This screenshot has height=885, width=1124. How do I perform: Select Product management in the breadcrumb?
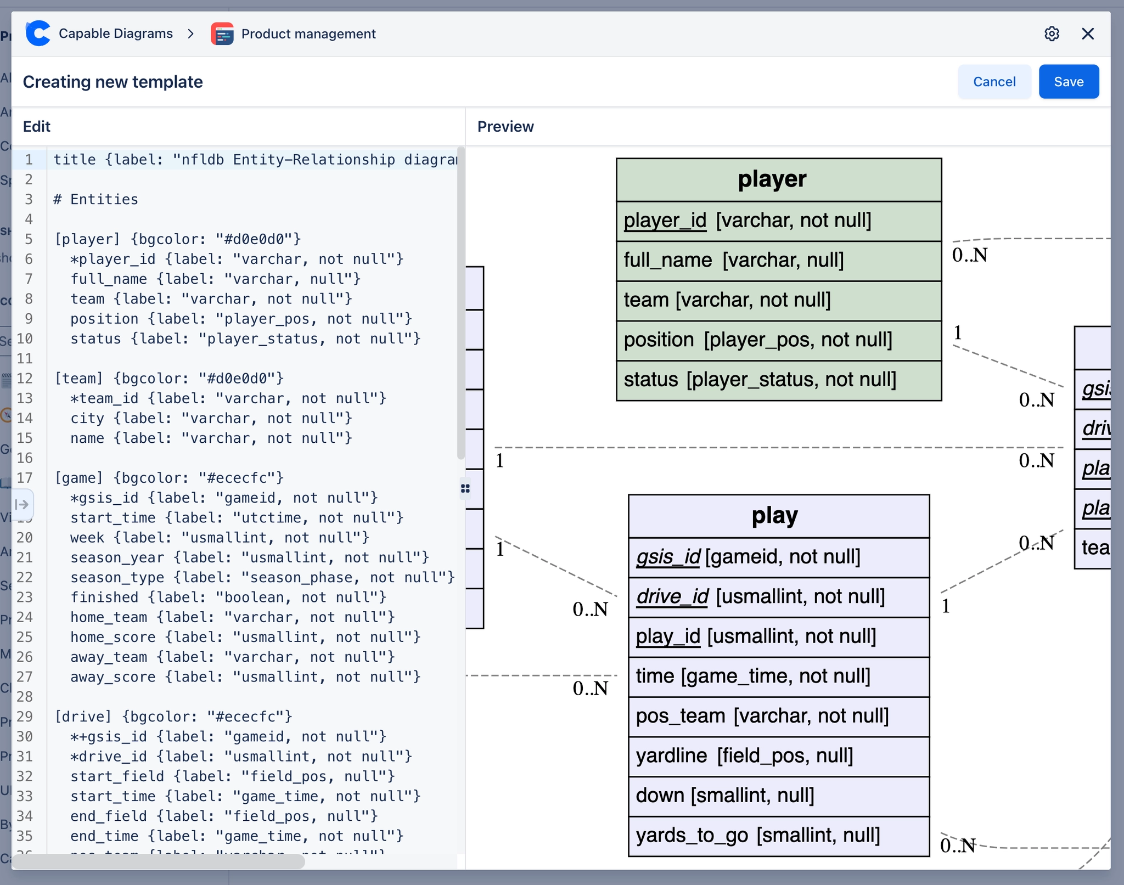(308, 33)
